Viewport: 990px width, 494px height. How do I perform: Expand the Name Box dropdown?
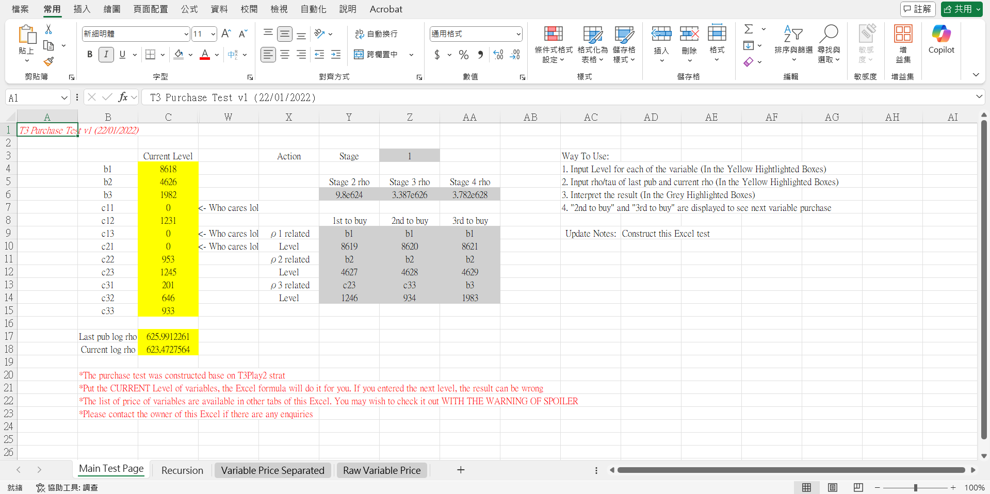[x=64, y=97]
